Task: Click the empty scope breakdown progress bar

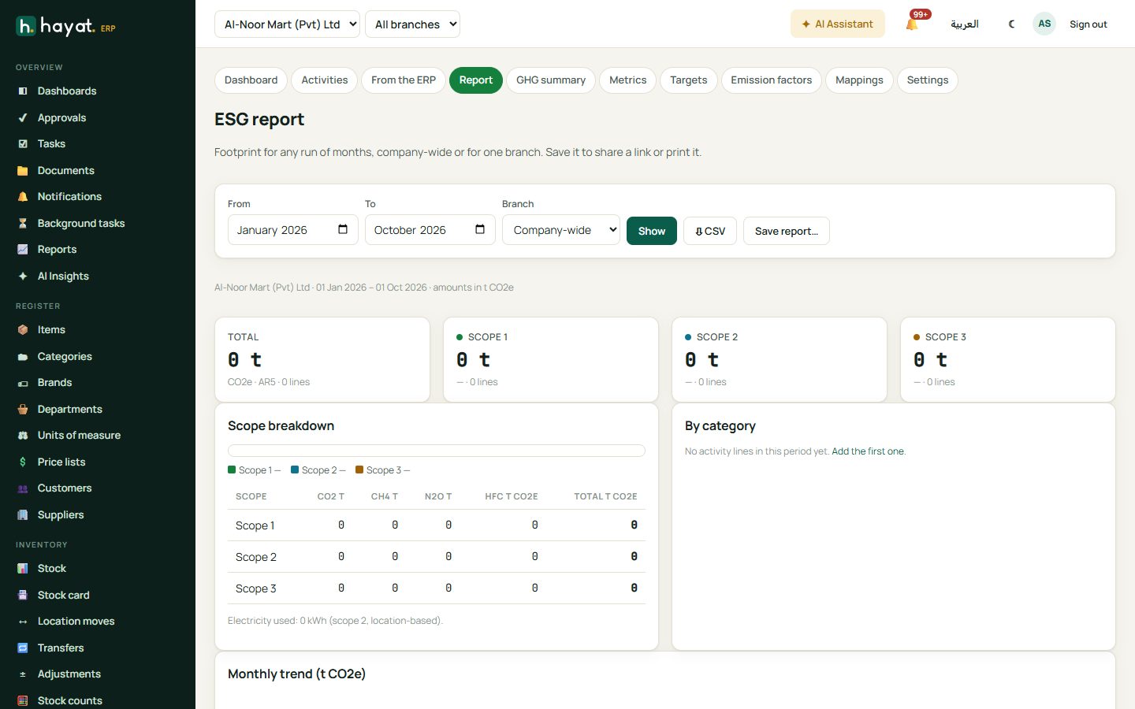Action: pyautogui.click(x=437, y=451)
